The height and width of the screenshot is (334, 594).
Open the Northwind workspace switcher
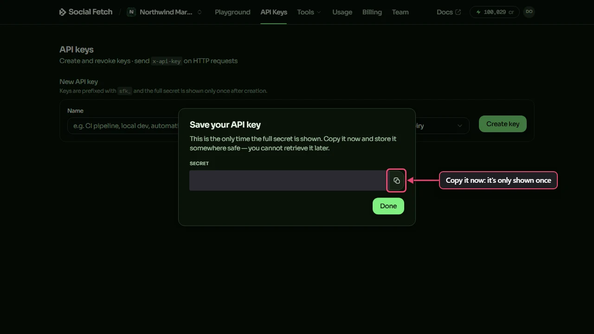coord(165,12)
